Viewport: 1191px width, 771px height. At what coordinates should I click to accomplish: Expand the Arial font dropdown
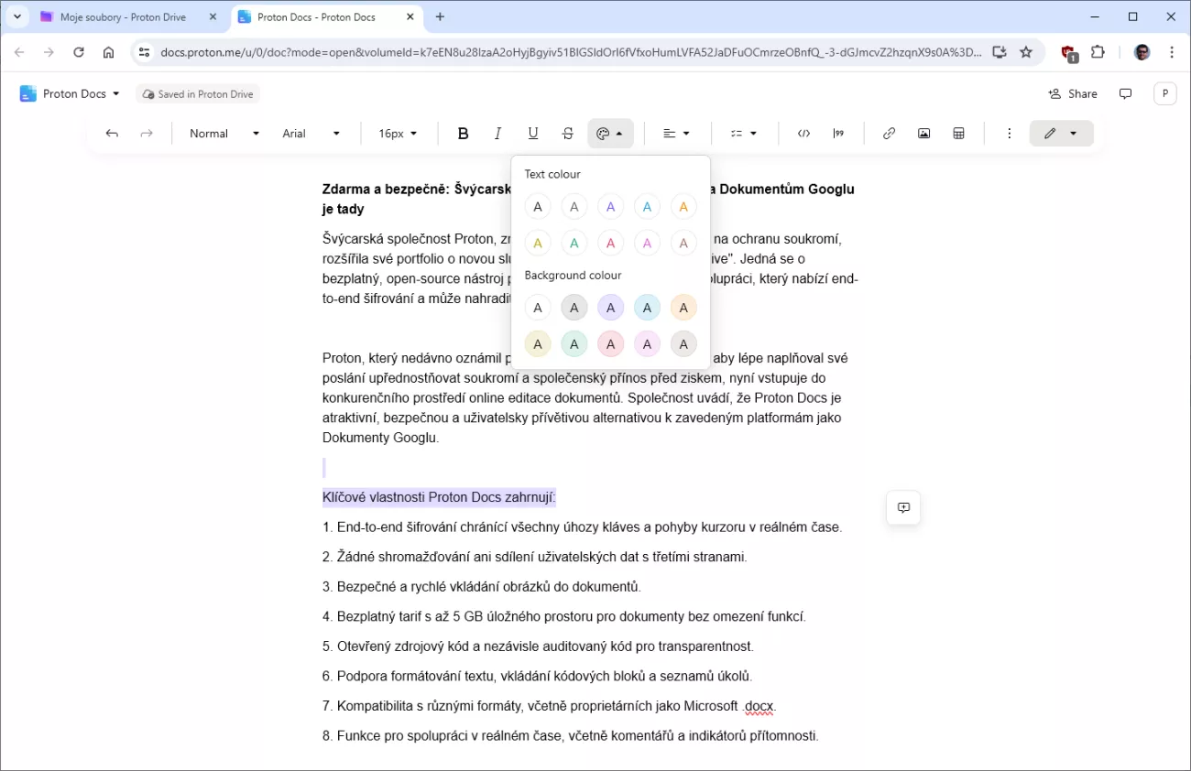(311, 134)
